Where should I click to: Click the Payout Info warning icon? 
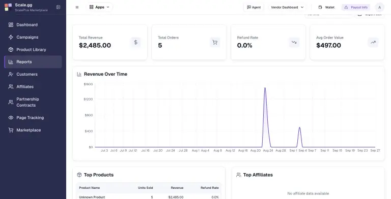point(346,7)
